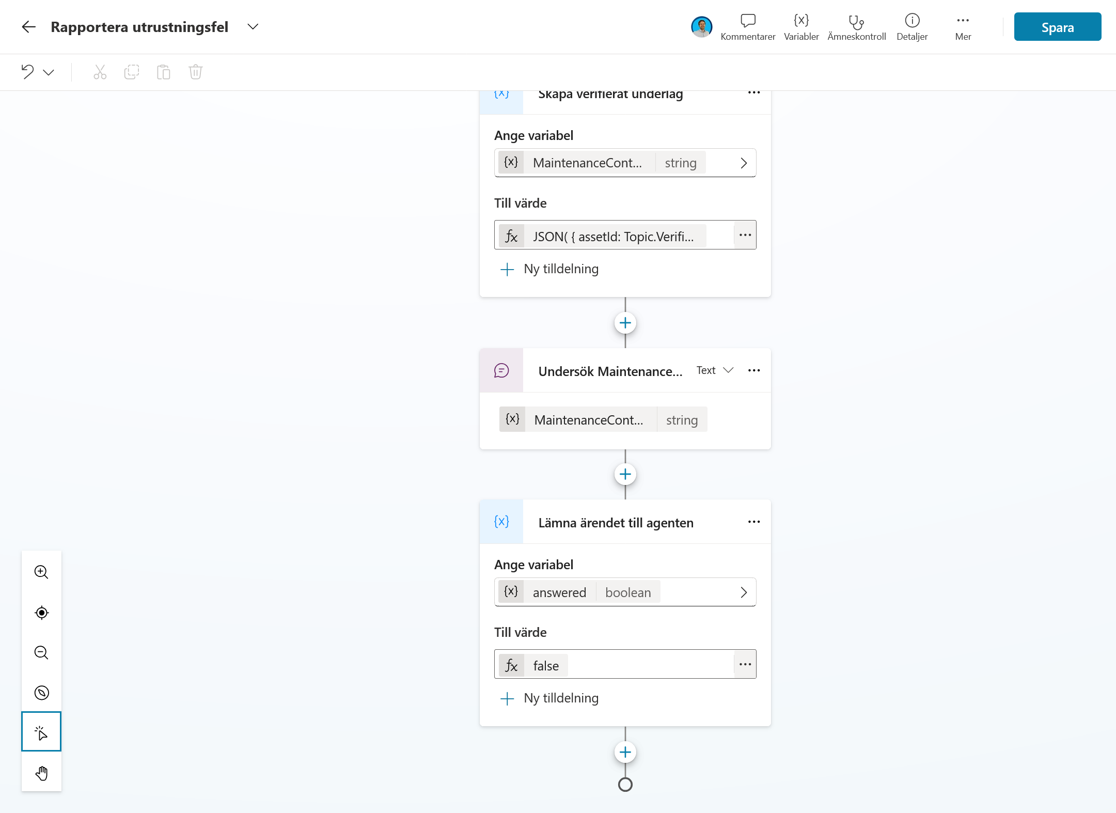Select MaintenanceCont... variable in first Ange variabel
This screenshot has height=813, width=1116.
click(x=625, y=163)
